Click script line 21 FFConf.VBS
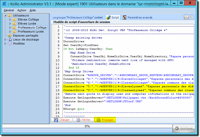The width and height of the screenshot is (200, 137). 103,101
